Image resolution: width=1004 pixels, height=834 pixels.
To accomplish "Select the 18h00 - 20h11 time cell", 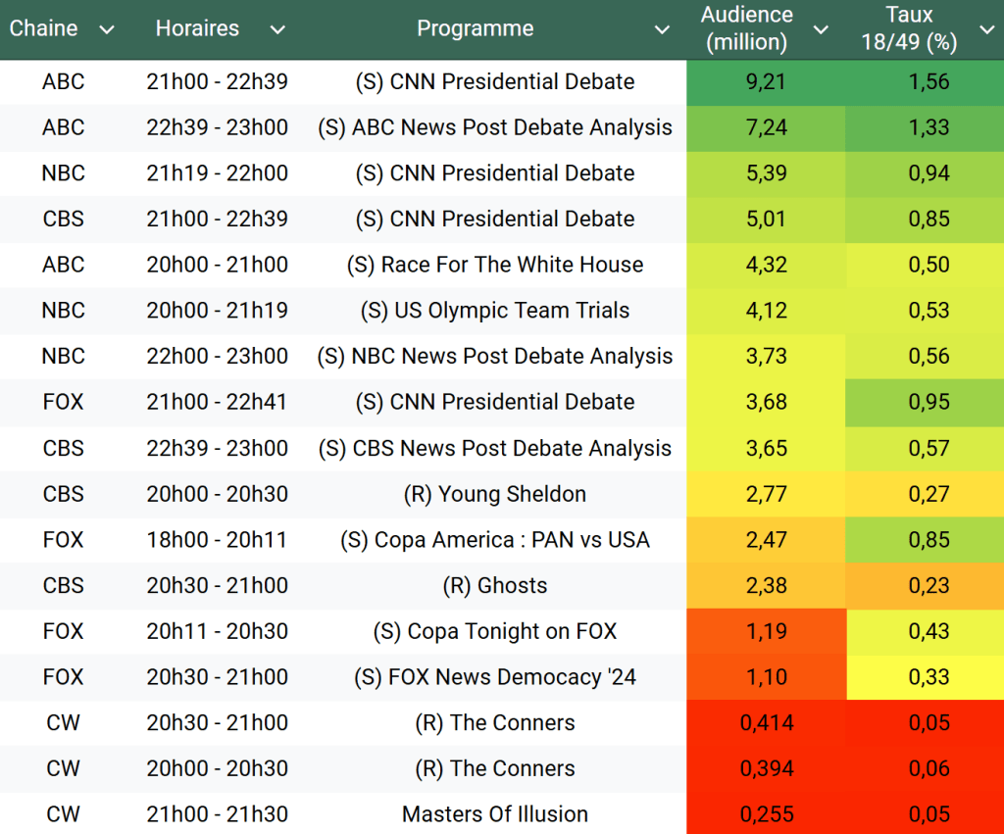I will (x=217, y=540).
